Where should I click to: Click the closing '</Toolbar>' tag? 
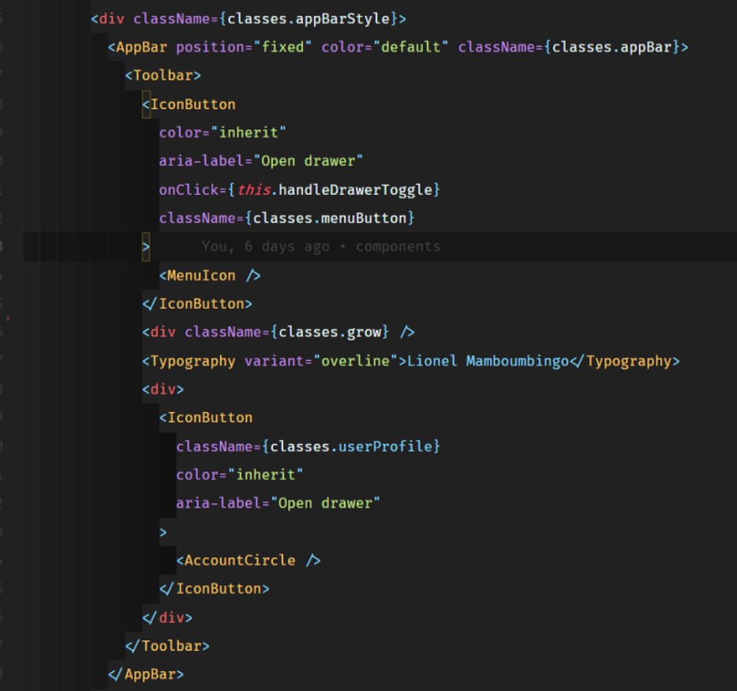167,646
